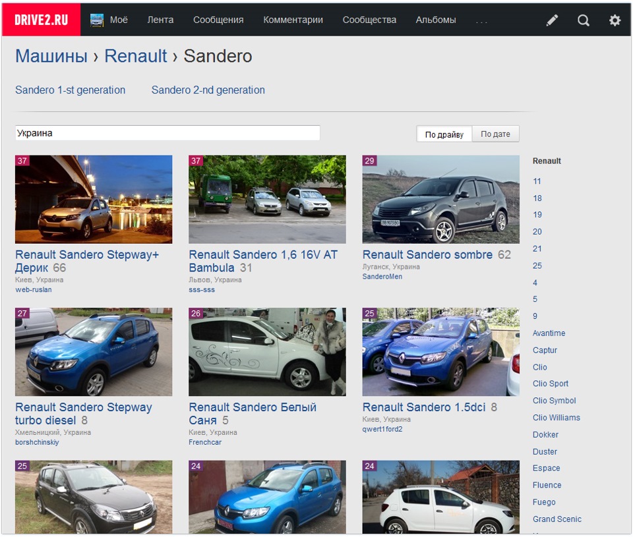Open Альбомы in the top bar
The width and height of the screenshot is (633, 537).
(x=436, y=20)
